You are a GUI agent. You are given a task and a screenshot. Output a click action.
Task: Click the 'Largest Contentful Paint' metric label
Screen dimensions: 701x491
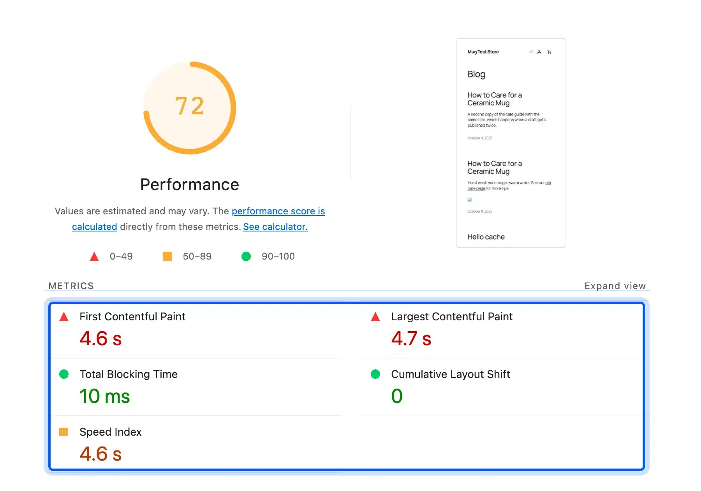pos(452,316)
